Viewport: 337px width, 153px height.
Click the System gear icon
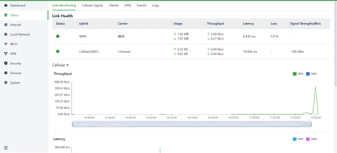(x=6, y=83)
